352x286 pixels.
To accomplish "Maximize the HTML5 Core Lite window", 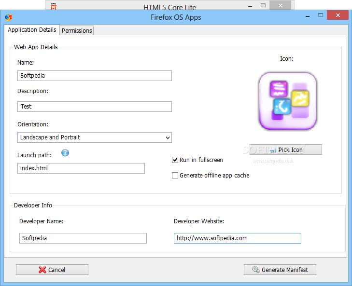I will tap(263, 5).
